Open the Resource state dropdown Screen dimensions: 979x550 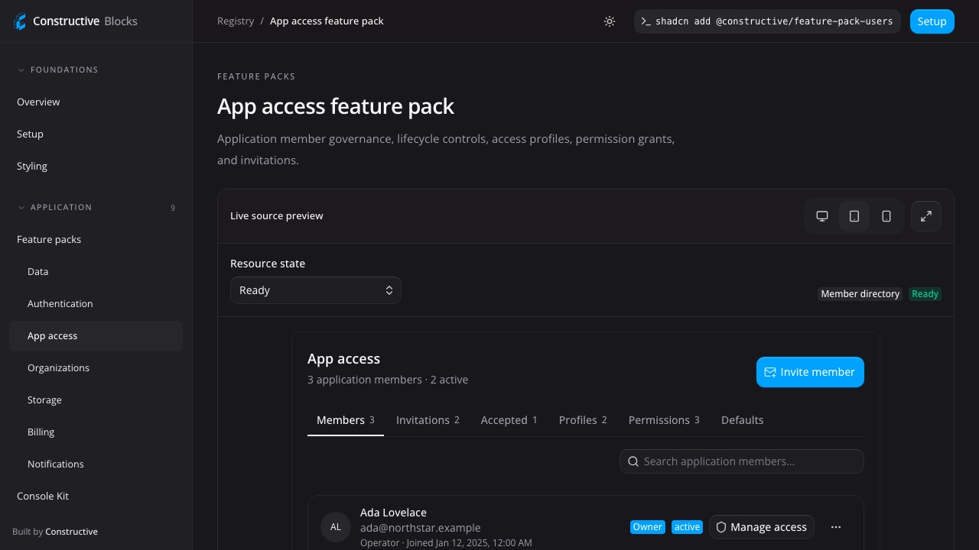point(316,290)
